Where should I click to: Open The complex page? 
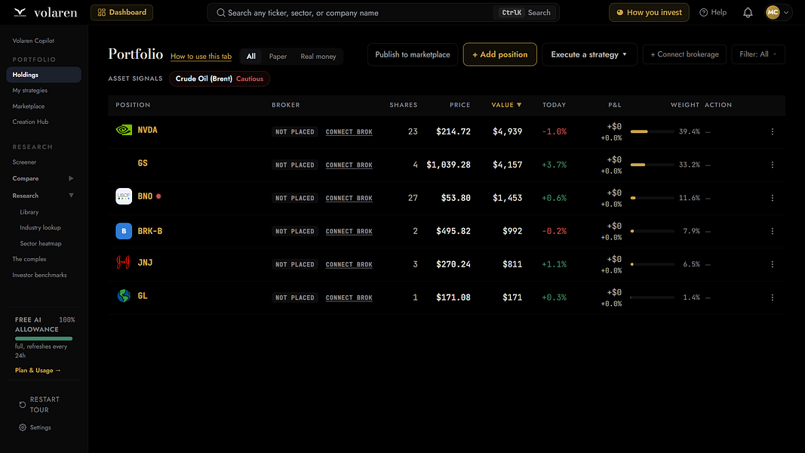pos(29,260)
